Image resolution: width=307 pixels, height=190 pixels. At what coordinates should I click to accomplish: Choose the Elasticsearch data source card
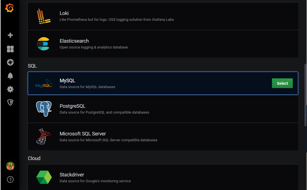pyautogui.click(x=163, y=44)
